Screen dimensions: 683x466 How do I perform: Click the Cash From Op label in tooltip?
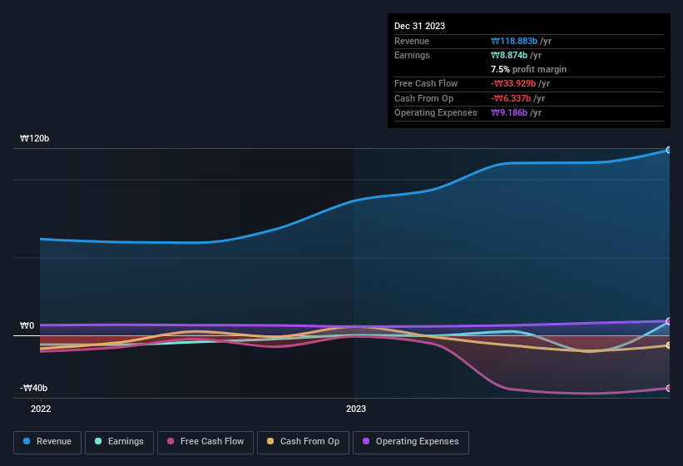tap(423, 98)
